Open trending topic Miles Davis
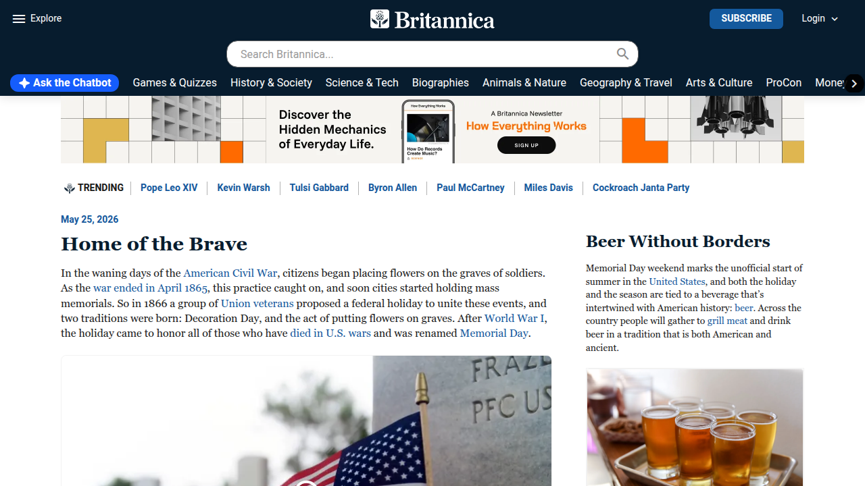 [549, 188]
